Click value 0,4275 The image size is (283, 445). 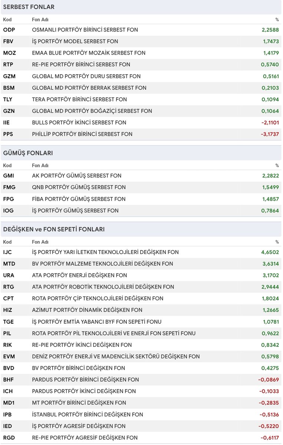tap(270, 368)
